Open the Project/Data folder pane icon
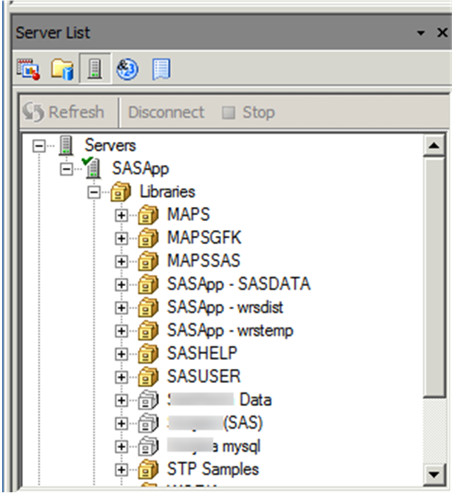452x493 pixels. point(62,69)
